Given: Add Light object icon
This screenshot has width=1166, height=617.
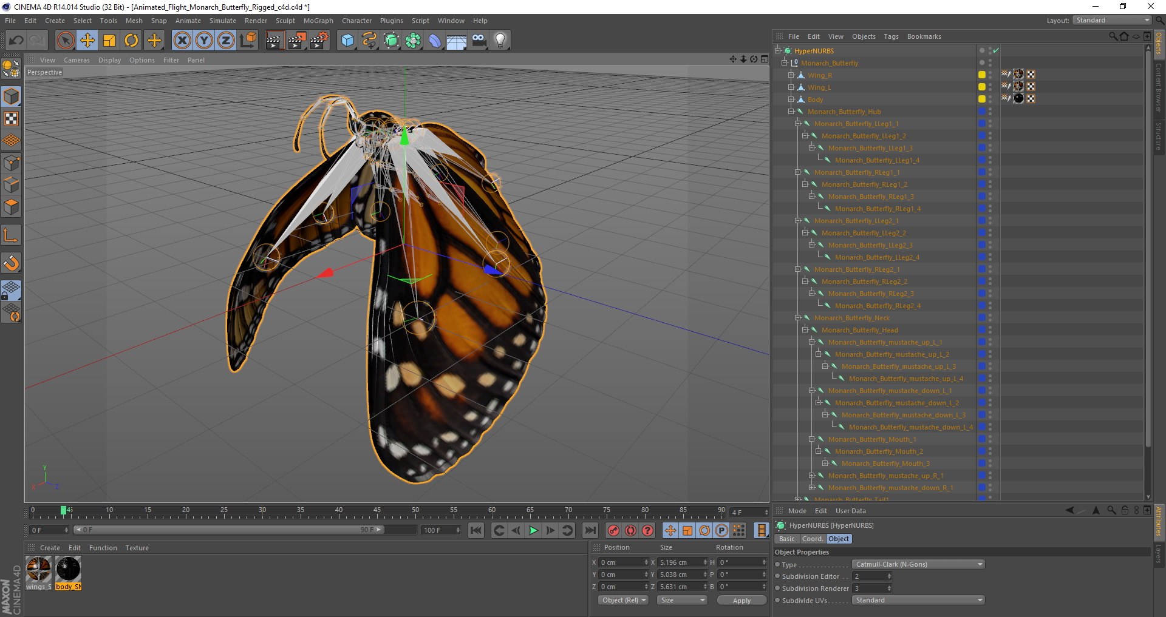Looking at the screenshot, I should click(x=500, y=41).
